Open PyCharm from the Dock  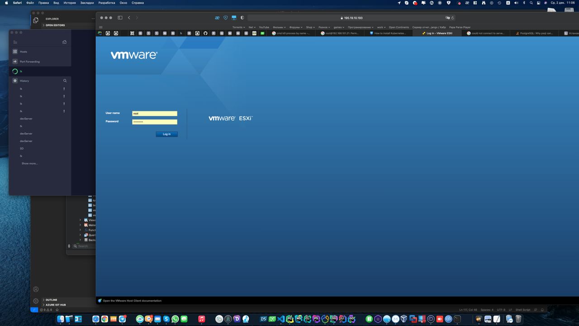(x=290, y=319)
